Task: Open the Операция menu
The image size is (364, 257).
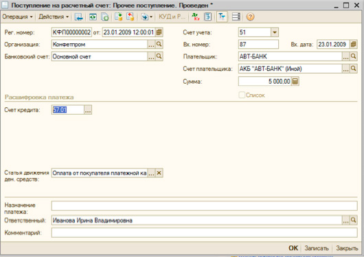Action: point(17,16)
